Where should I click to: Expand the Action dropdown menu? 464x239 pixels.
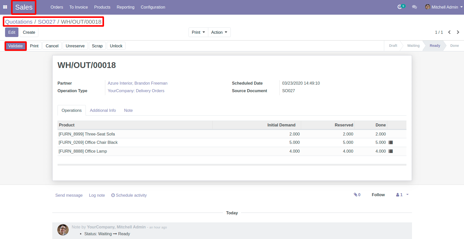(x=219, y=32)
